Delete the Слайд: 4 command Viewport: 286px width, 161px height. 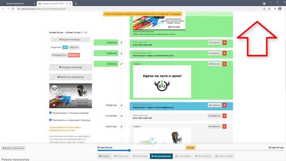click(x=224, y=64)
